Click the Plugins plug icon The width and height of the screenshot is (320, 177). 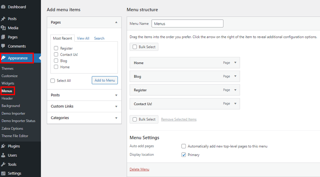[x=3, y=146]
